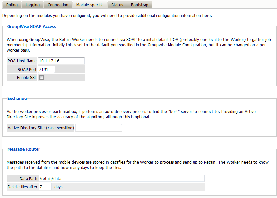
Task: Click the GroupWise SOAP Access heading
Action: click(x=32, y=27)
